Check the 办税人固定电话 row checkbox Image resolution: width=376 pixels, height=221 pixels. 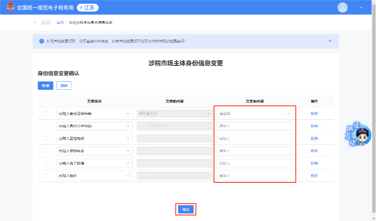(x=46, y=138)
